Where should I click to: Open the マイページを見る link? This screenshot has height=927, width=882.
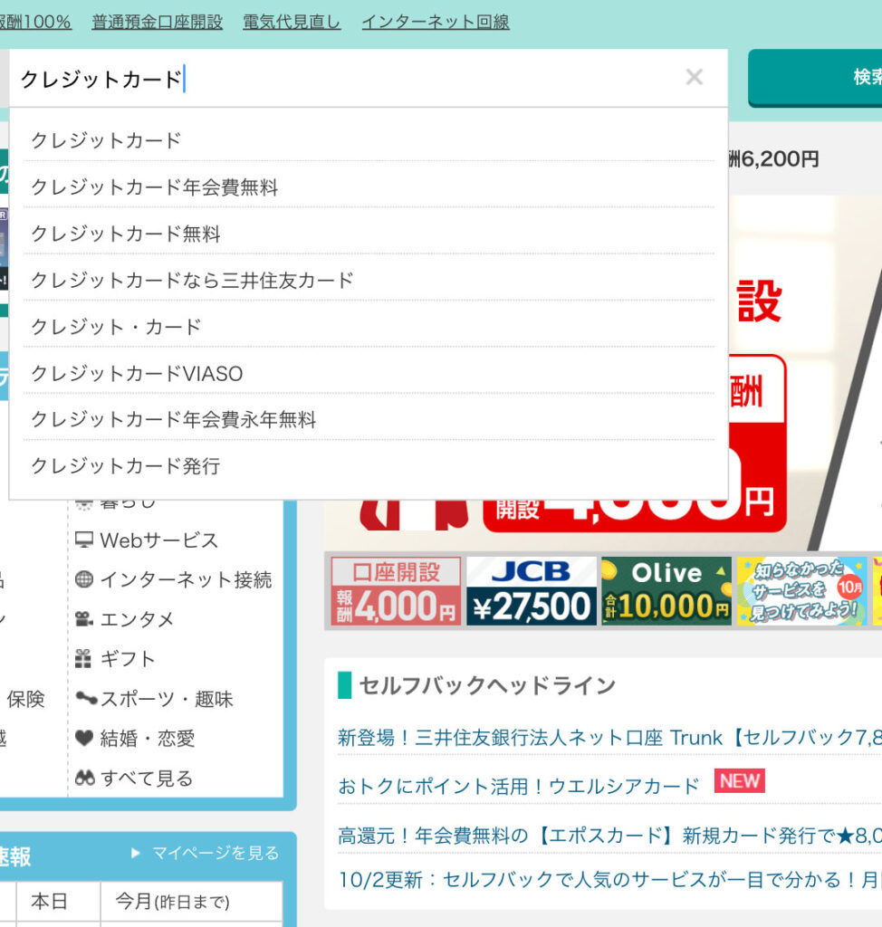coord(214,853)
